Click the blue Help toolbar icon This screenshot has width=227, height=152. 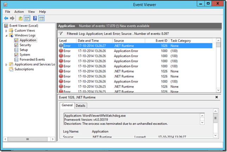pyautogui.click(x=35, y=18)
